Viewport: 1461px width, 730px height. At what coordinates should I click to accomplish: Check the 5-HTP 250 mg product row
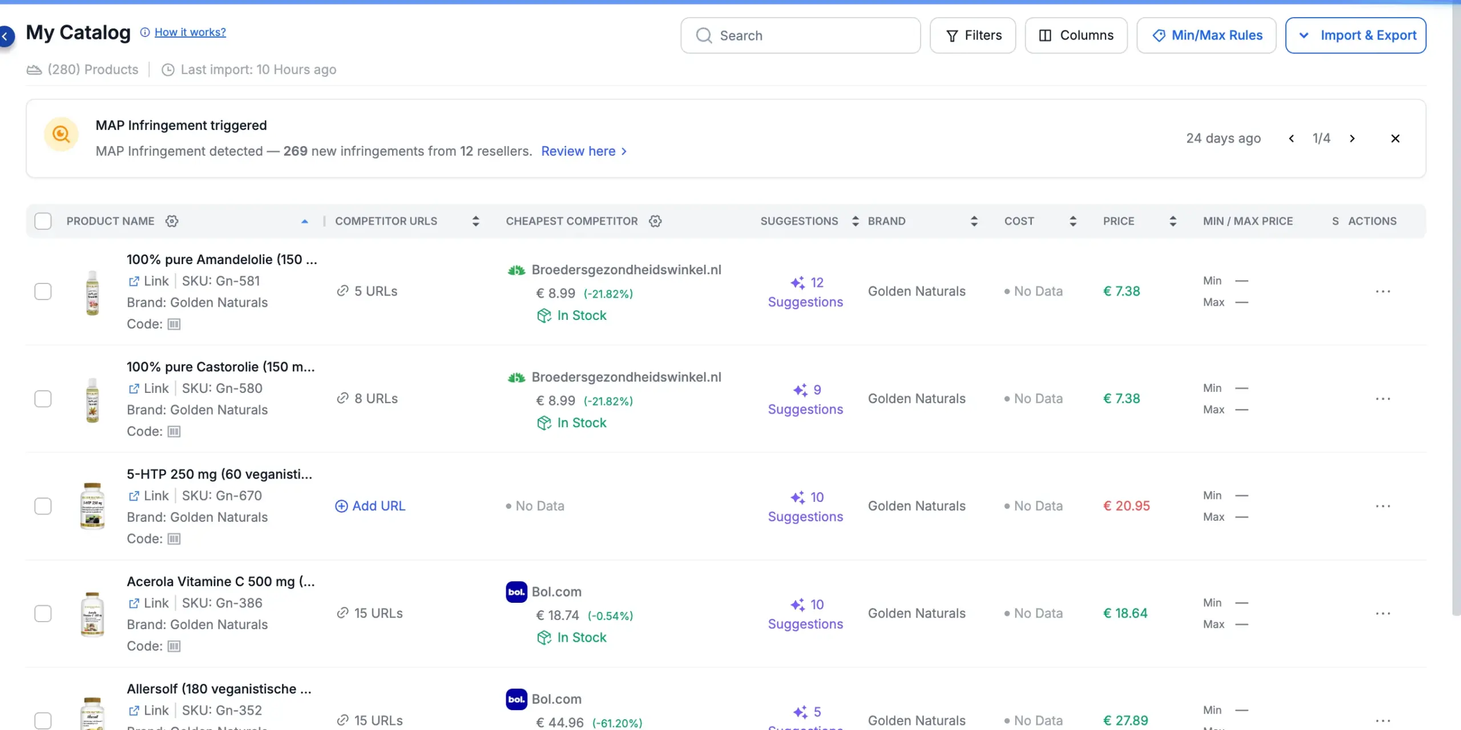[x=43, y=506]
